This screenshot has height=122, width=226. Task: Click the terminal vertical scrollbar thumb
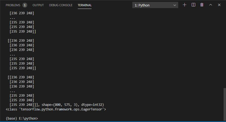tap(225, 104)
